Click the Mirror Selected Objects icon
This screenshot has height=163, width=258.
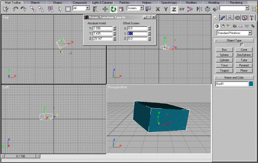200,9
